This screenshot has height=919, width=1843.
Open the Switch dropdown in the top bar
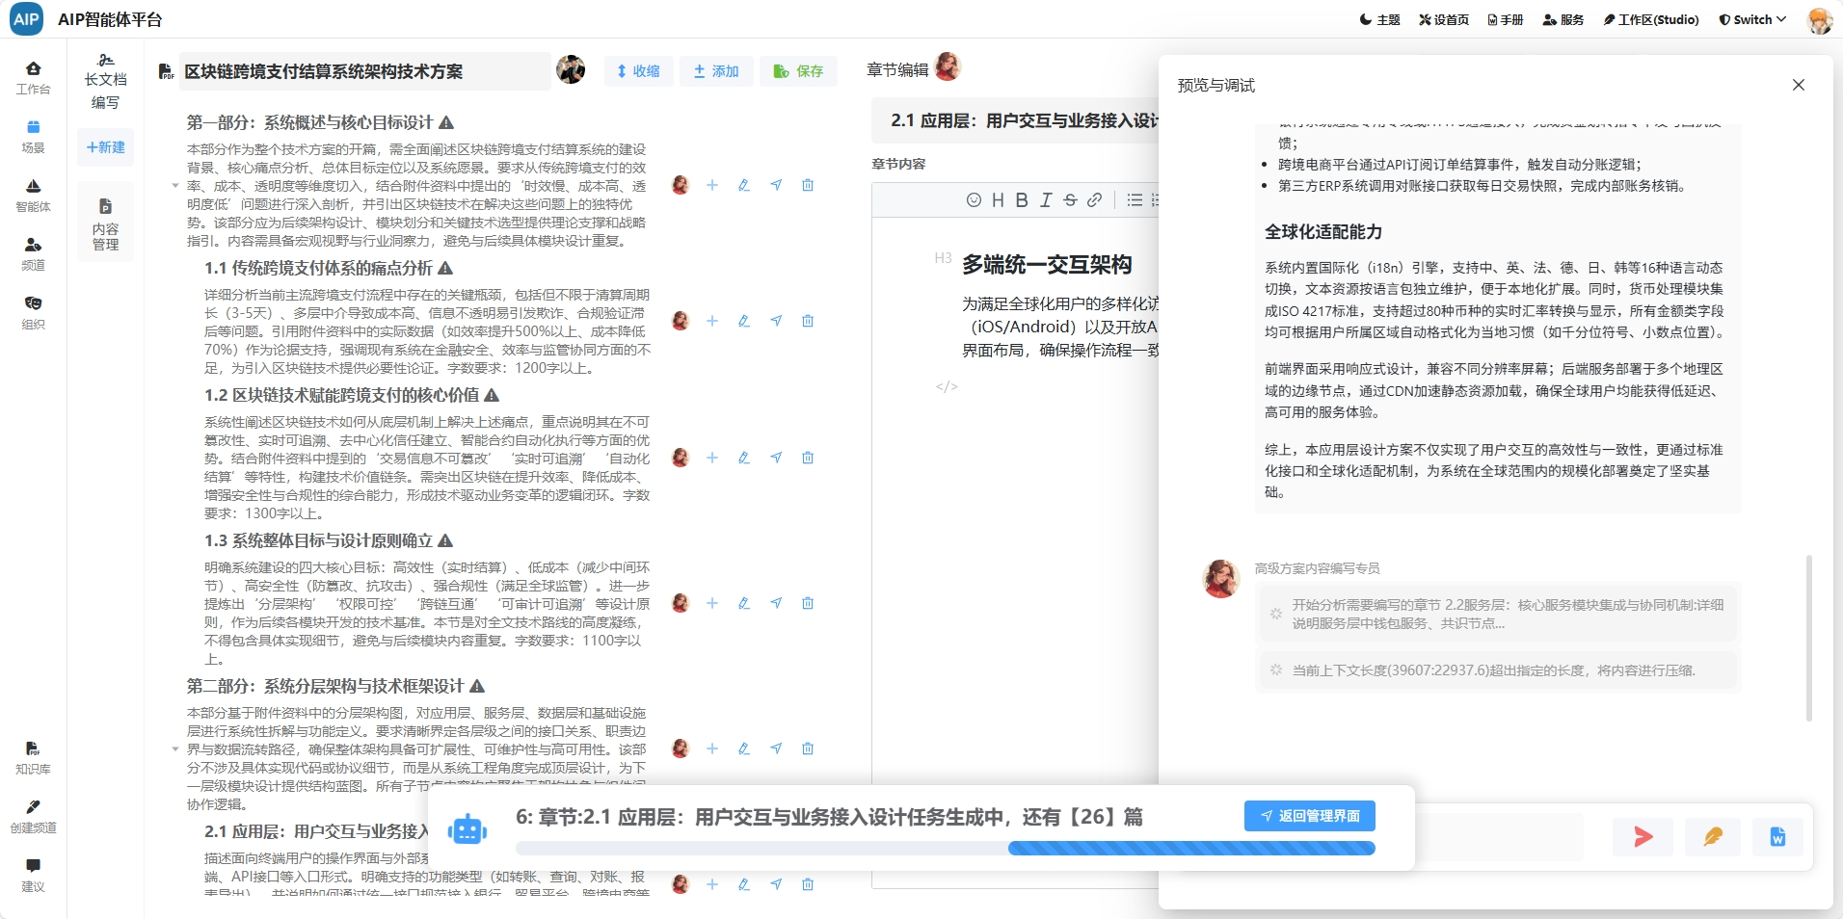coord(1752,19)
